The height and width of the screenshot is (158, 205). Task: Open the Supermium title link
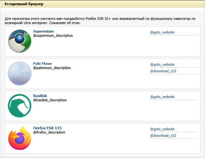(43, 31)
